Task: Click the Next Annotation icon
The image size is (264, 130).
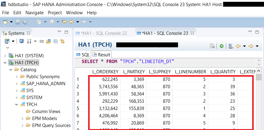Action: [39, 22]
